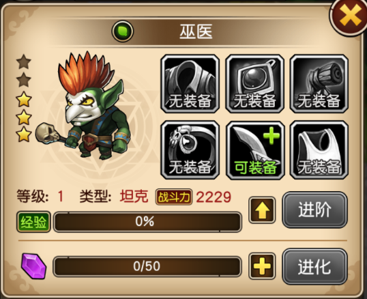Click the 0/50 soul stone progress bar
This screenshot has height=299, width=367.
click(x=147, y=266)
